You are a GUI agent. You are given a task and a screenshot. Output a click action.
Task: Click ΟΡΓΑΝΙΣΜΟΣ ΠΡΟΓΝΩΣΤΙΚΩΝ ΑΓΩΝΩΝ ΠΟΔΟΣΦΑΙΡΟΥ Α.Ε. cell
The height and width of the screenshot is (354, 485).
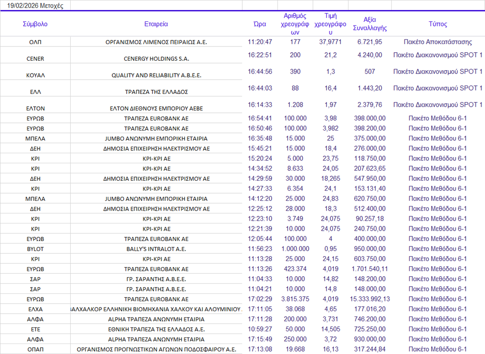(x=156, y=349)
